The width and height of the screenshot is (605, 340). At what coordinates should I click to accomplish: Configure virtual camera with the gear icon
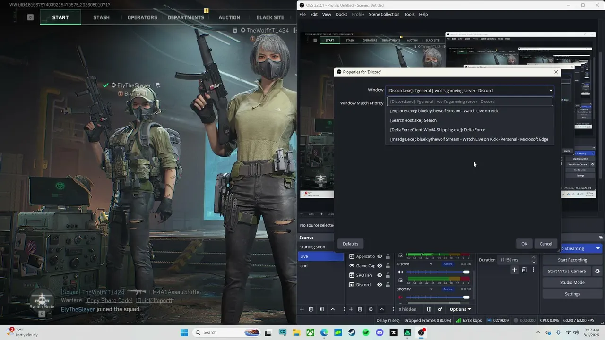tap(597, 271)
